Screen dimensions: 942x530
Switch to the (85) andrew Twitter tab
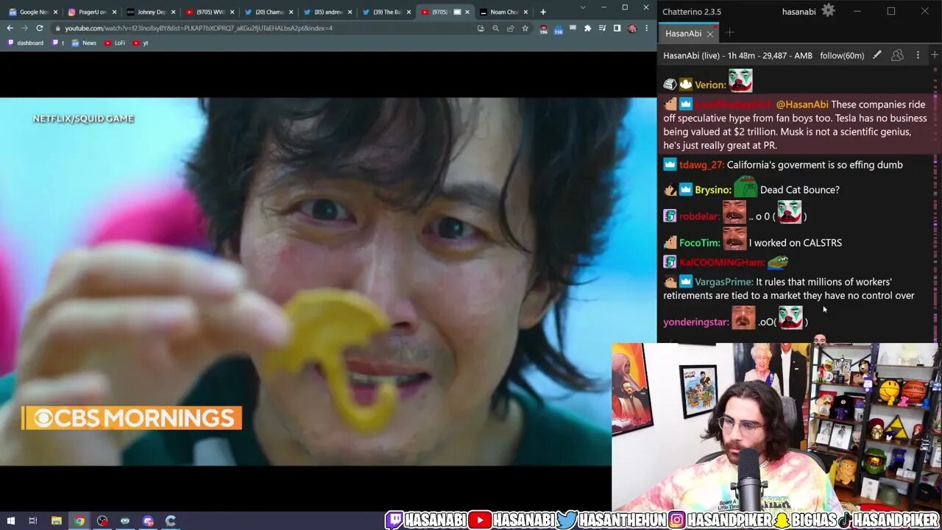[327, 12]
